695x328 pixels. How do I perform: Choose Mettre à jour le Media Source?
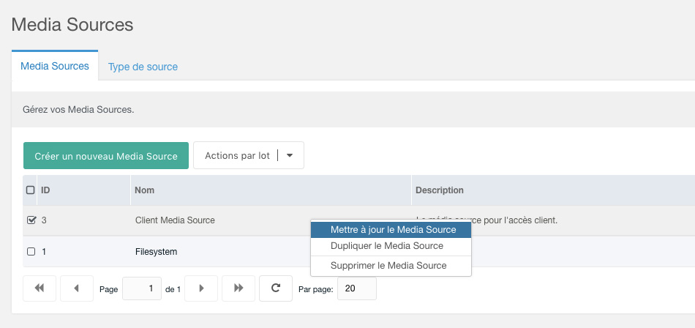pos(391,230)
